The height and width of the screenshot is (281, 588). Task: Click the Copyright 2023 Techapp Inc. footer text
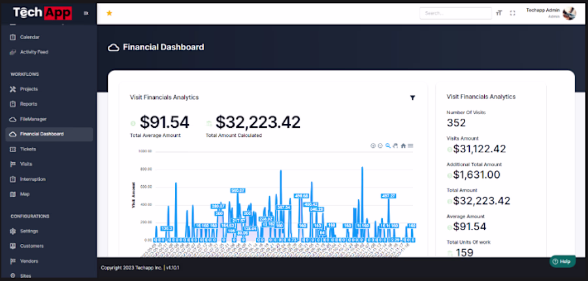(x=131, y=268)
